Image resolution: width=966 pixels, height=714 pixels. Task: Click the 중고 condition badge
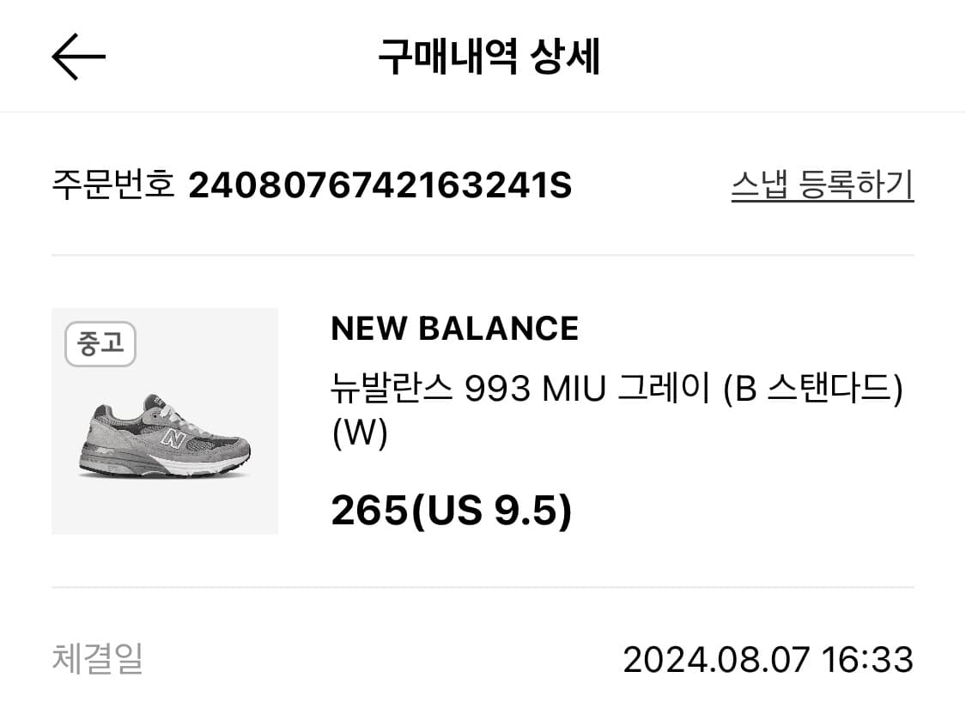tap(100, 343)
